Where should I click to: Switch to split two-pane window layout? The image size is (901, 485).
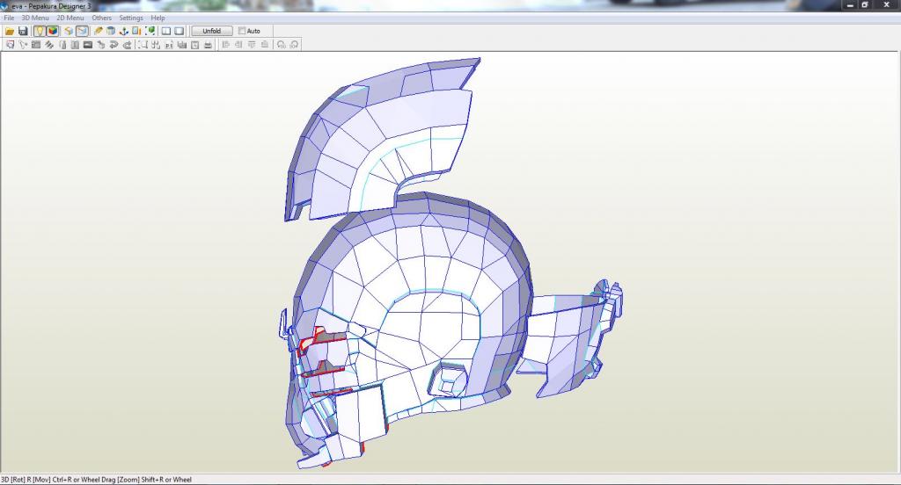pos(166,31)
